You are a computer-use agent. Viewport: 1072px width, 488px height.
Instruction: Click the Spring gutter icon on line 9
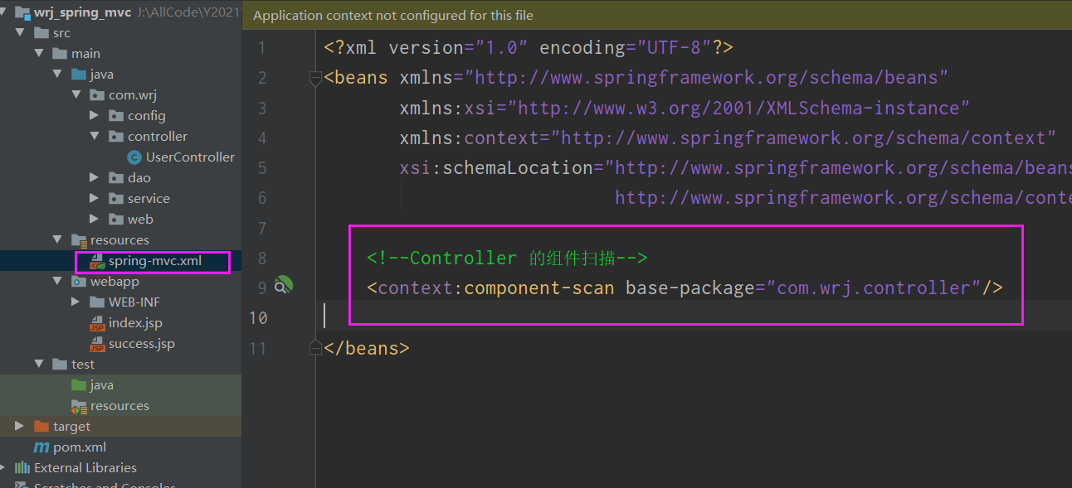(283, 287)
